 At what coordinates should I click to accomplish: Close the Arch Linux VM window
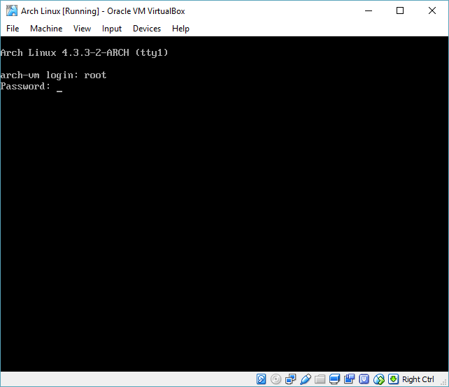(432, 11)
